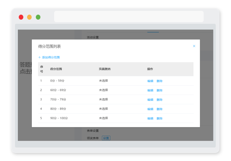The height and width of the screenshot is (161, 231).
Task: Close the 得分范围列表 dialog
Action: coord(194,46)
